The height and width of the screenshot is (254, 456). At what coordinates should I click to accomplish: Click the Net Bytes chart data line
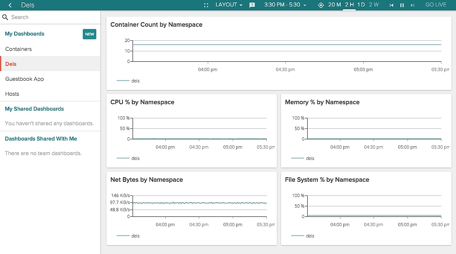pos(200,203)
